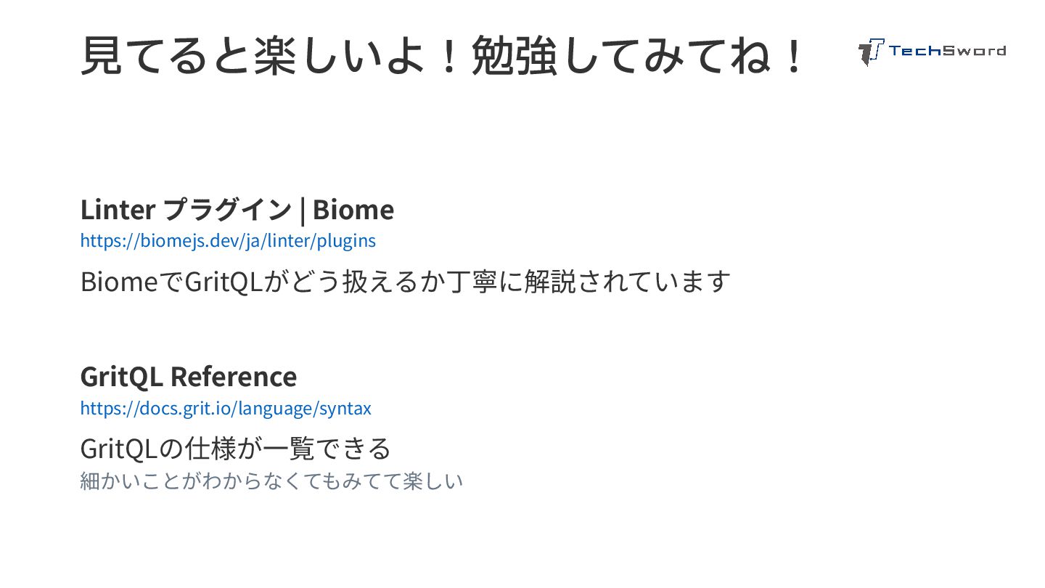The width and height of the screenshot is (1045, 588).
Task: Click the vertical bar separator before Biome
Action: pos(302,211)
